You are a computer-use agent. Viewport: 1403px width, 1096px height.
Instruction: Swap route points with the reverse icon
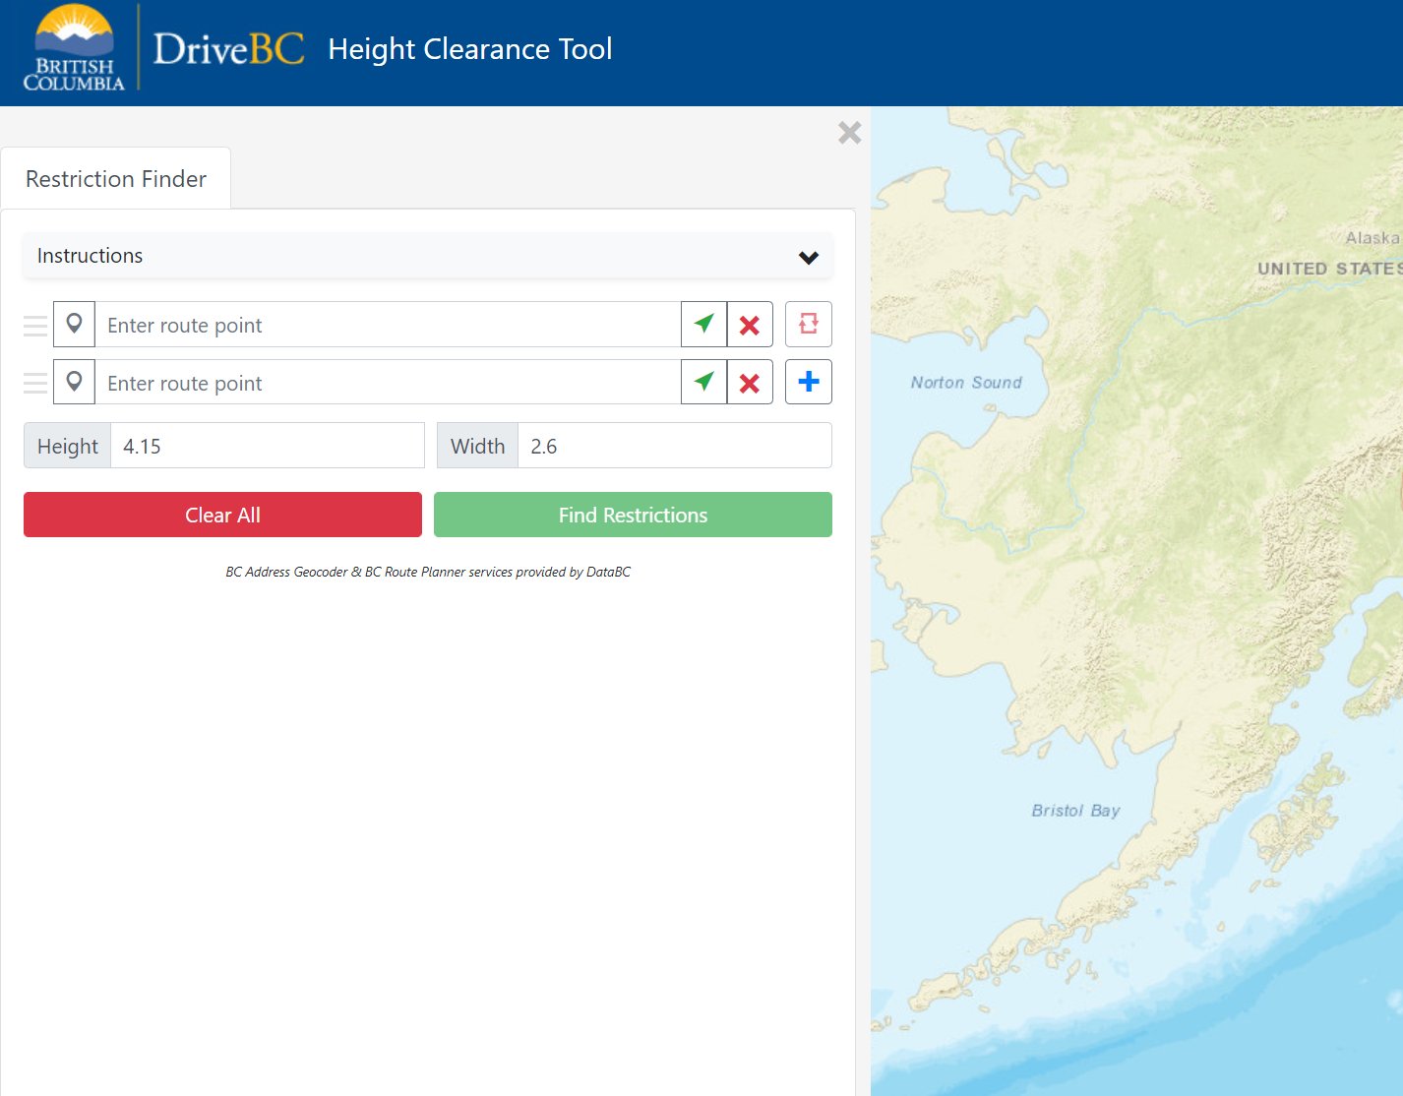[809, 324]
